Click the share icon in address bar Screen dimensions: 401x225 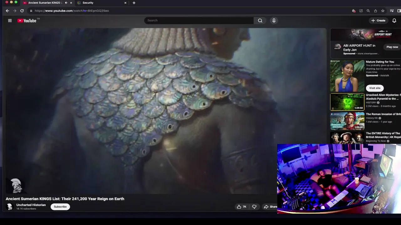click(376, 11)
